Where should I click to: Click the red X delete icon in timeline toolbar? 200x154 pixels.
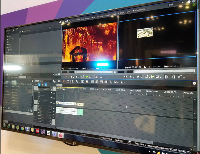click(64, 81)
